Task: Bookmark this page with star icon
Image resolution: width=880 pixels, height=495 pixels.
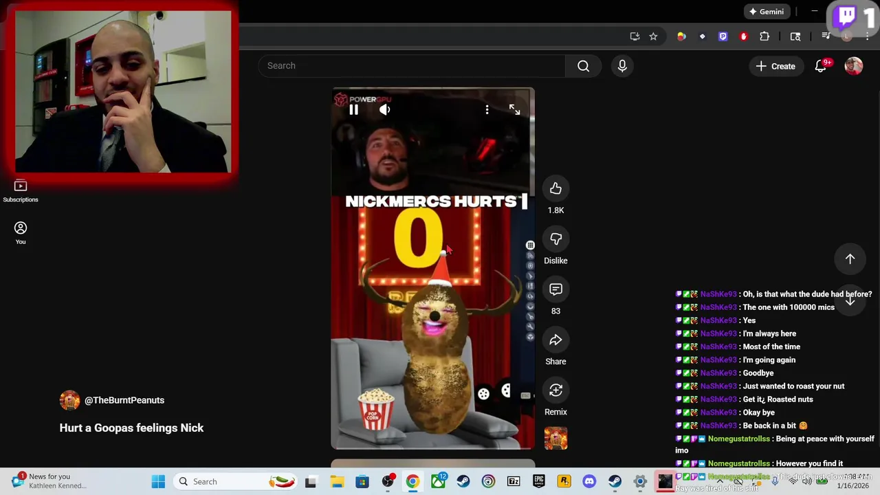Action: point(653,36)
